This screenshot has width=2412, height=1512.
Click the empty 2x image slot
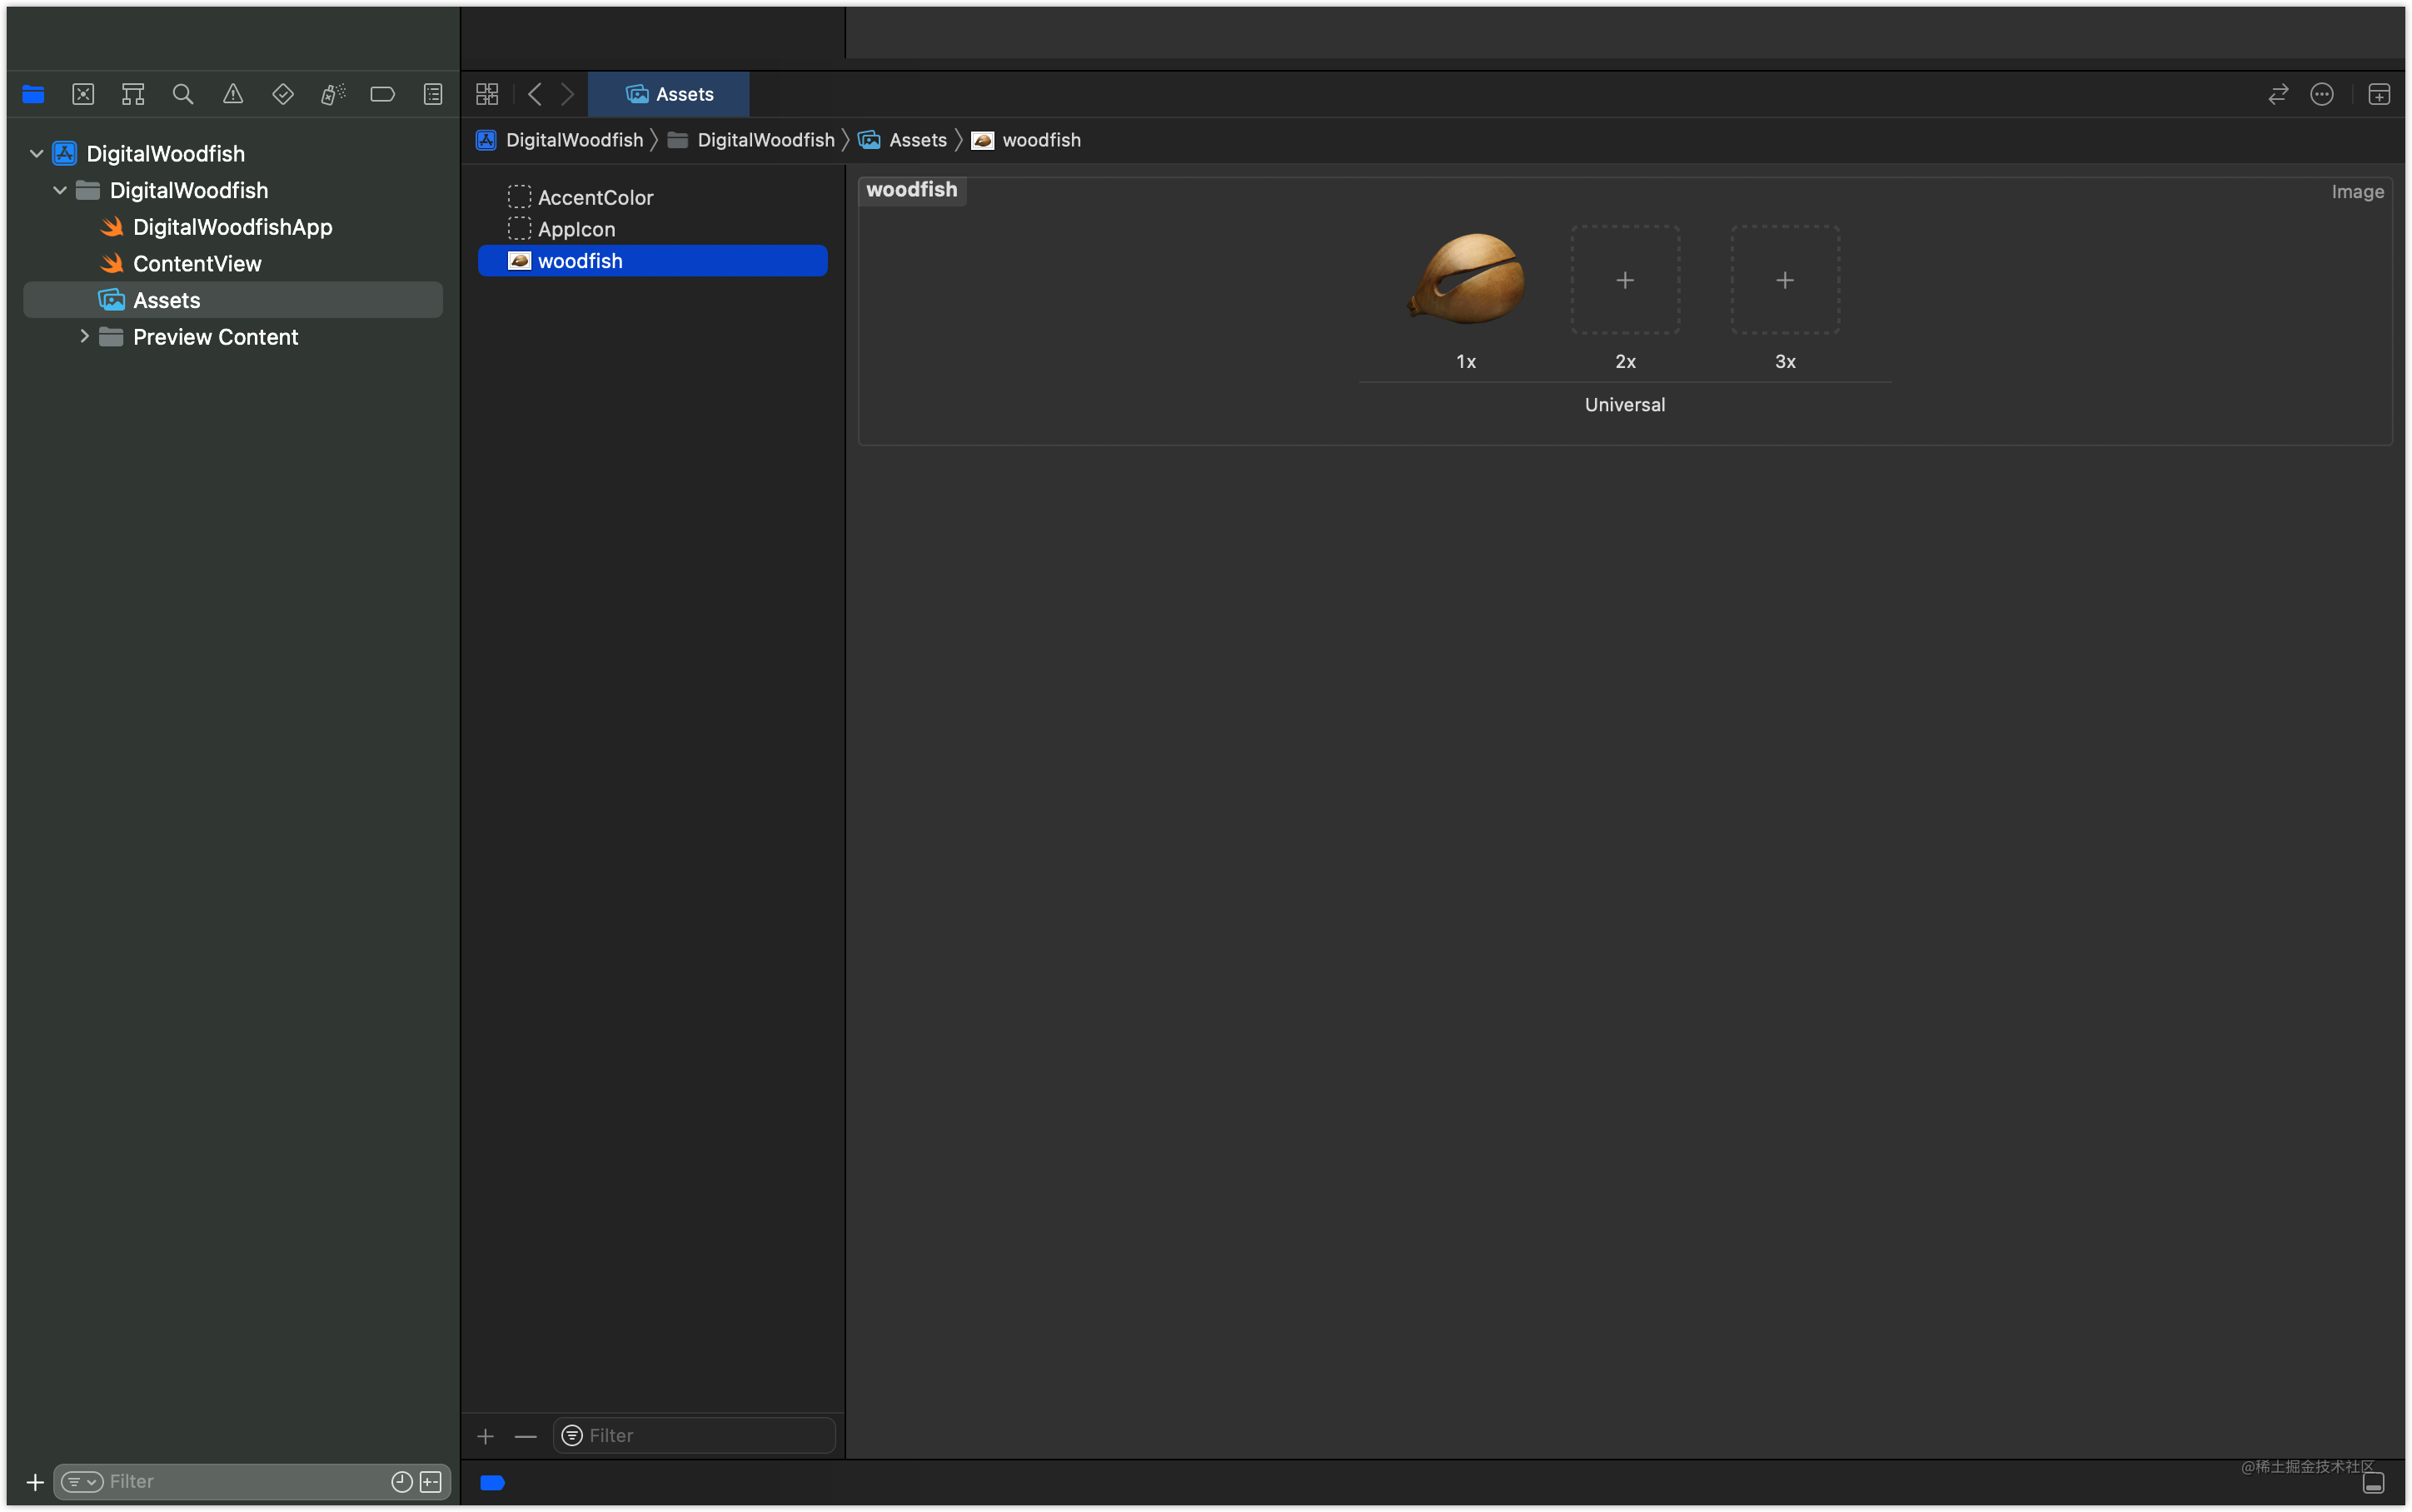point(1625,280)
